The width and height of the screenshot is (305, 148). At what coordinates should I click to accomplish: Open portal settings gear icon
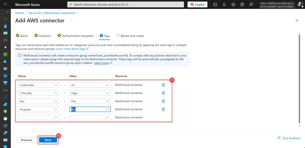pos(233,4)
